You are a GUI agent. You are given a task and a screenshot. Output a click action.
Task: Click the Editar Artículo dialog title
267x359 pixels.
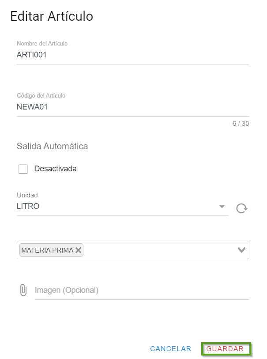[52, 16]
